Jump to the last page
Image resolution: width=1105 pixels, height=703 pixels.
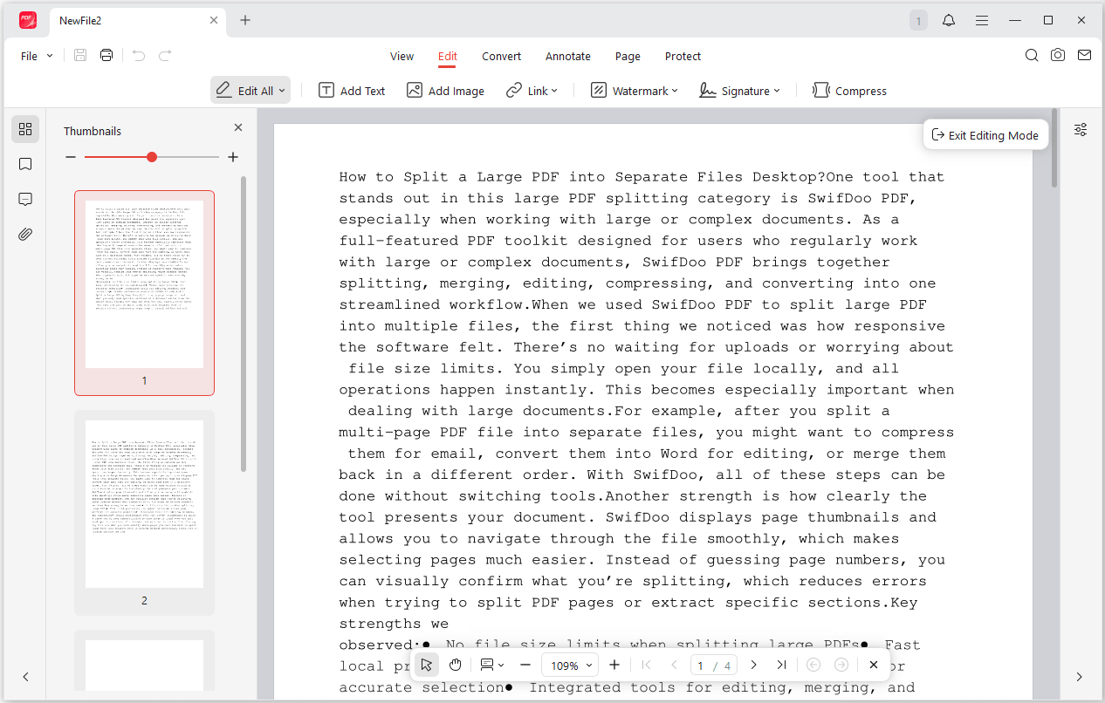[x=781, y=665]
